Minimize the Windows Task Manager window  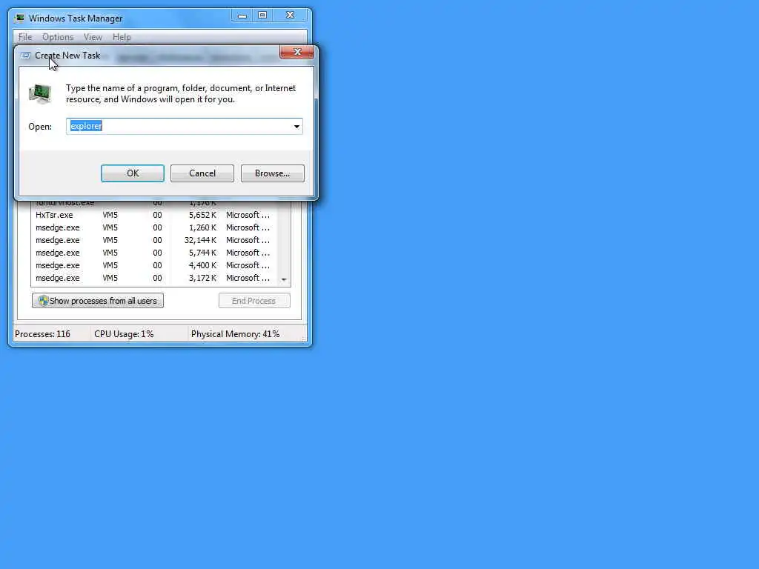pos(242,16)
